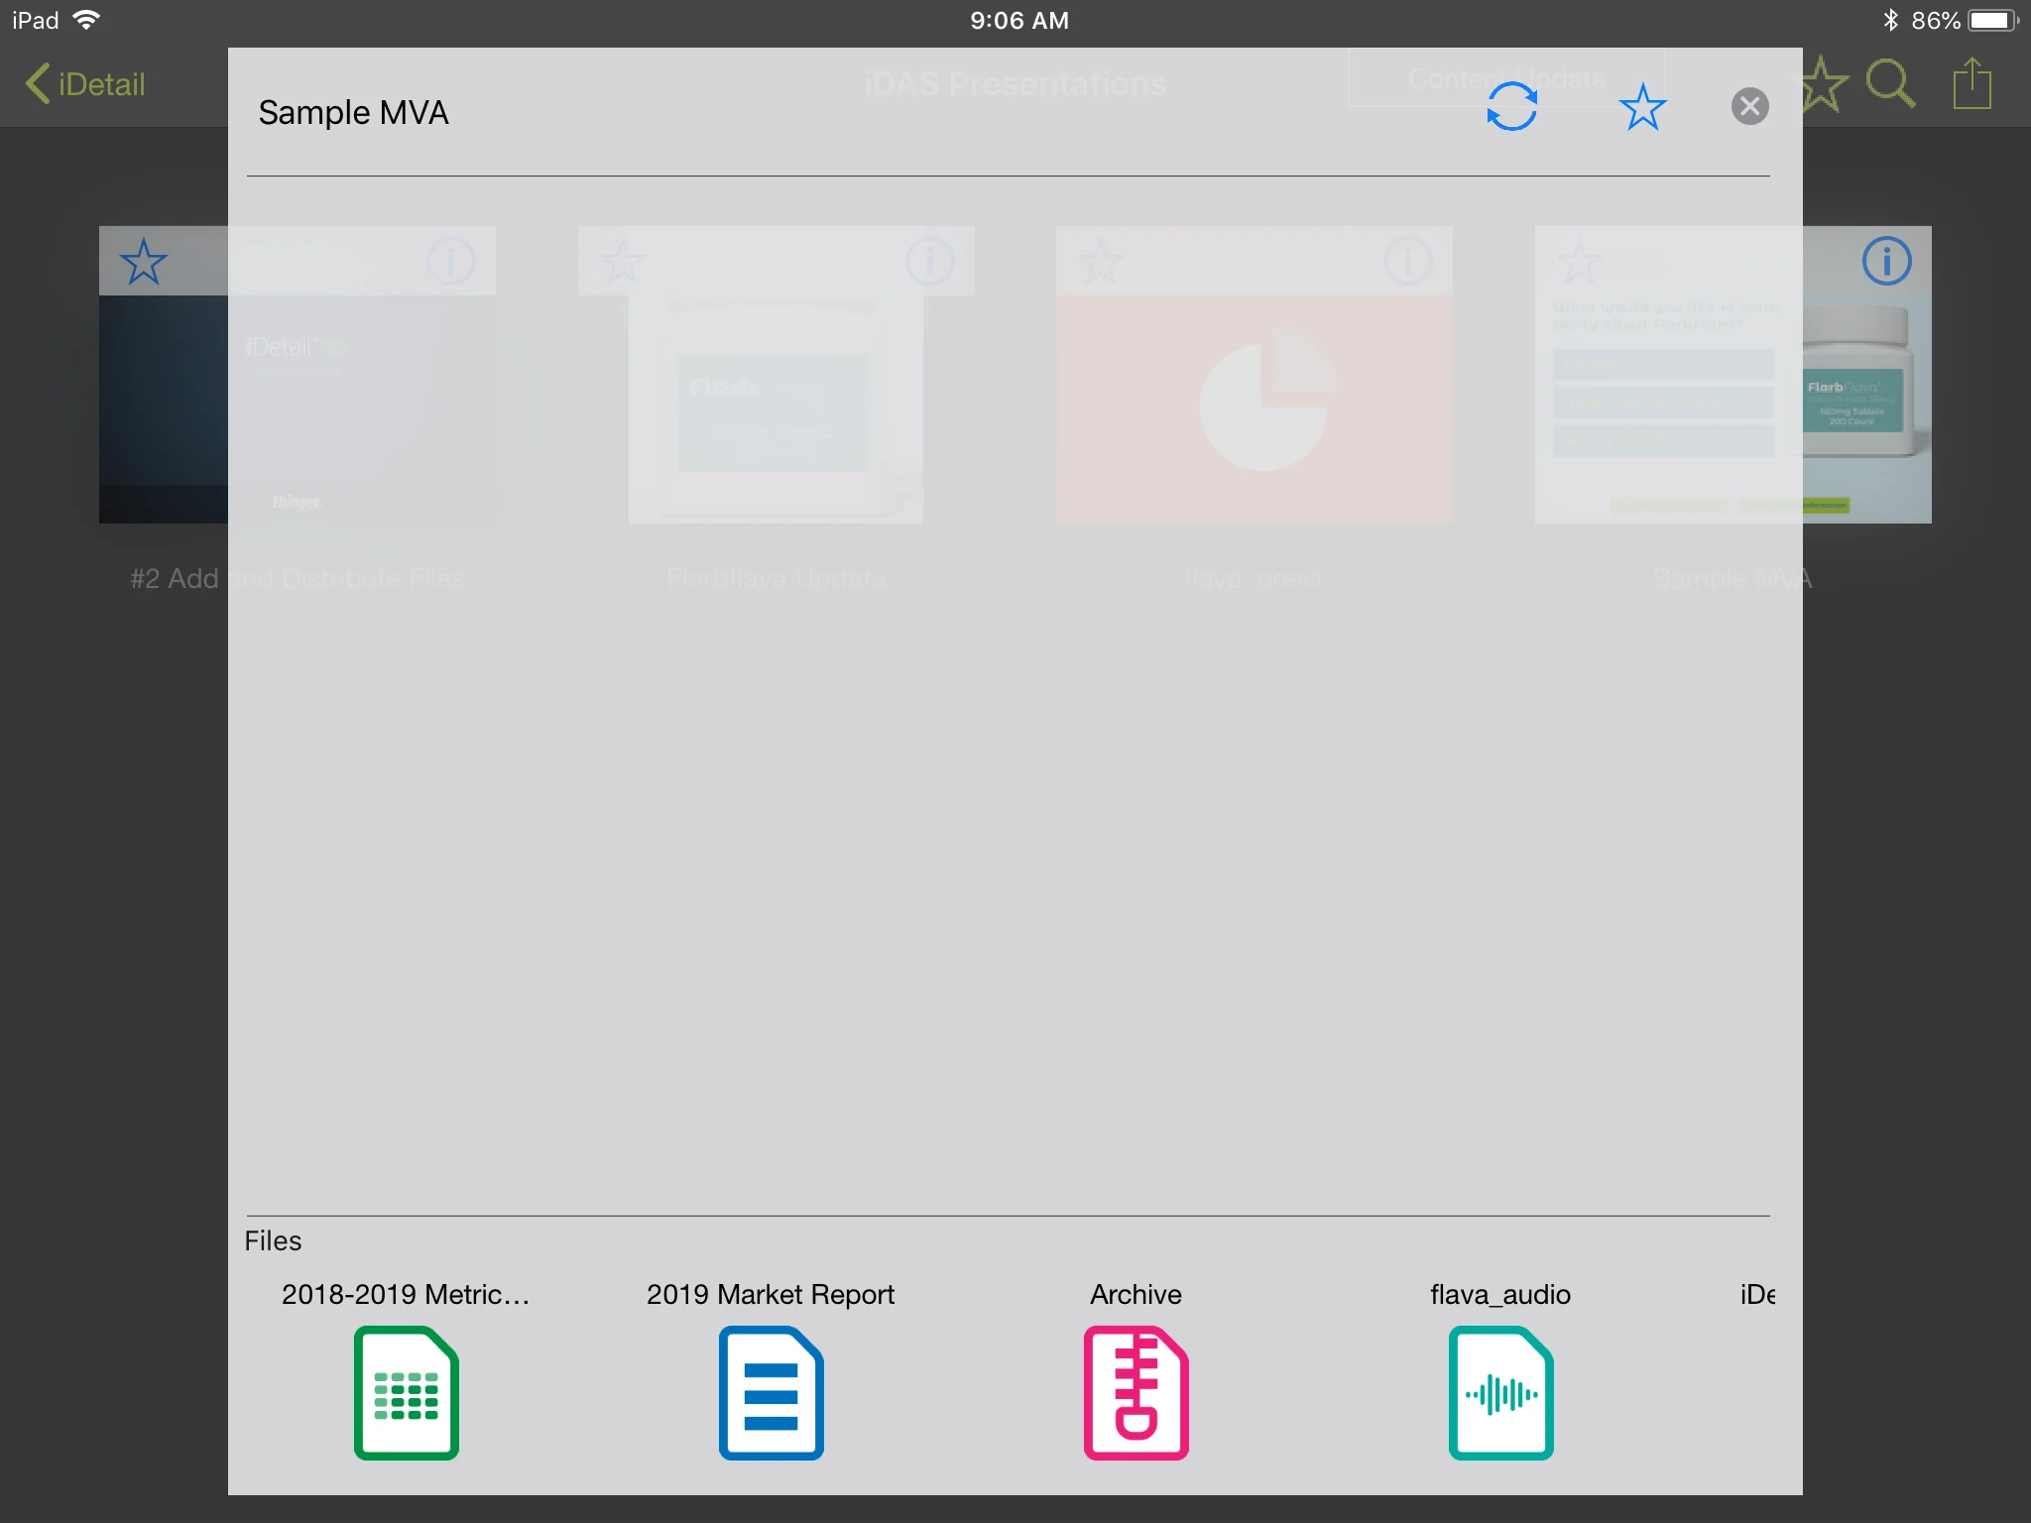Tap the share export icon in toolbar
This screenshot has width=2031, height=1523.
click(x=1971, y=84)
